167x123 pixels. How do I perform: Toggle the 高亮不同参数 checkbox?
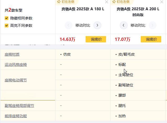pos(7,26)
